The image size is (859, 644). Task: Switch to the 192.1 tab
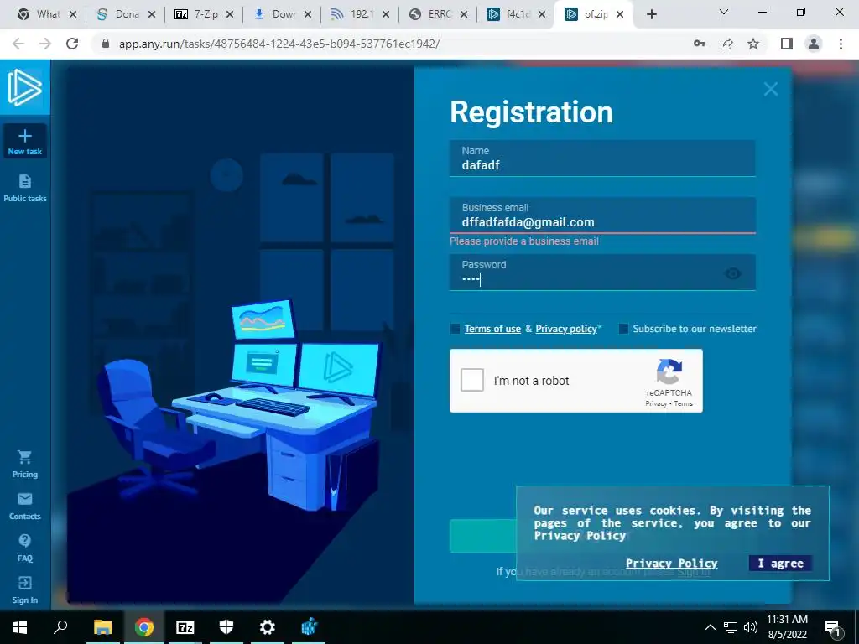[362, 14]
